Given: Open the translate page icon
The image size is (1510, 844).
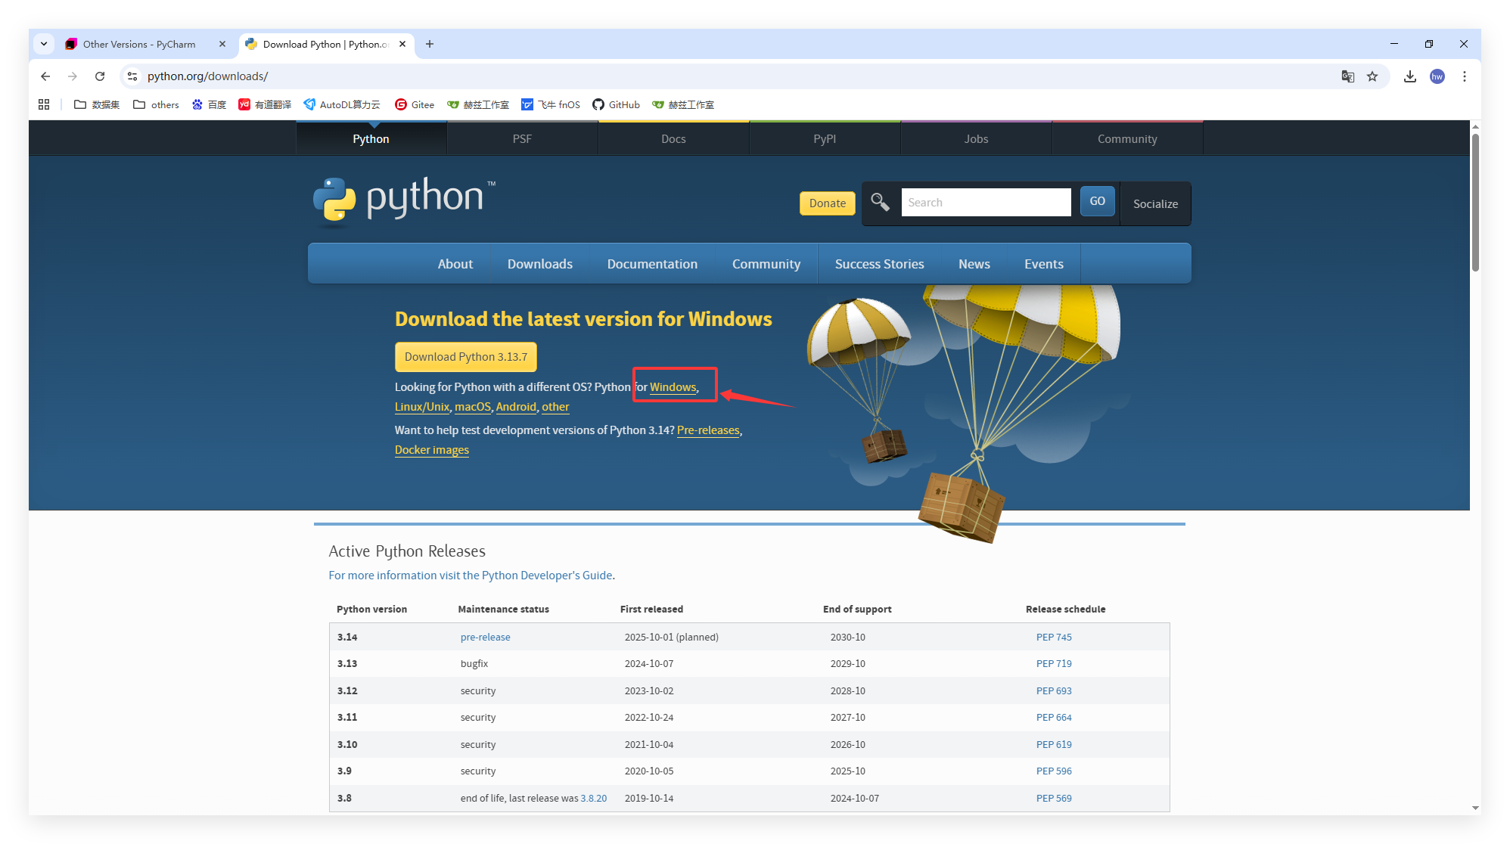Looking at the screenshot, I should click(x=1347, y=76).
